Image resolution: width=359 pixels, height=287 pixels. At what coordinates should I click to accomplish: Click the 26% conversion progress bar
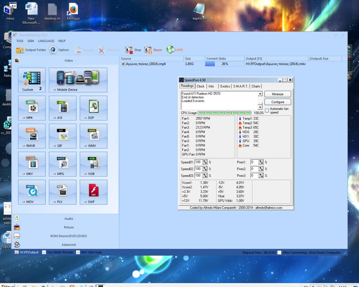pos(225,64)
